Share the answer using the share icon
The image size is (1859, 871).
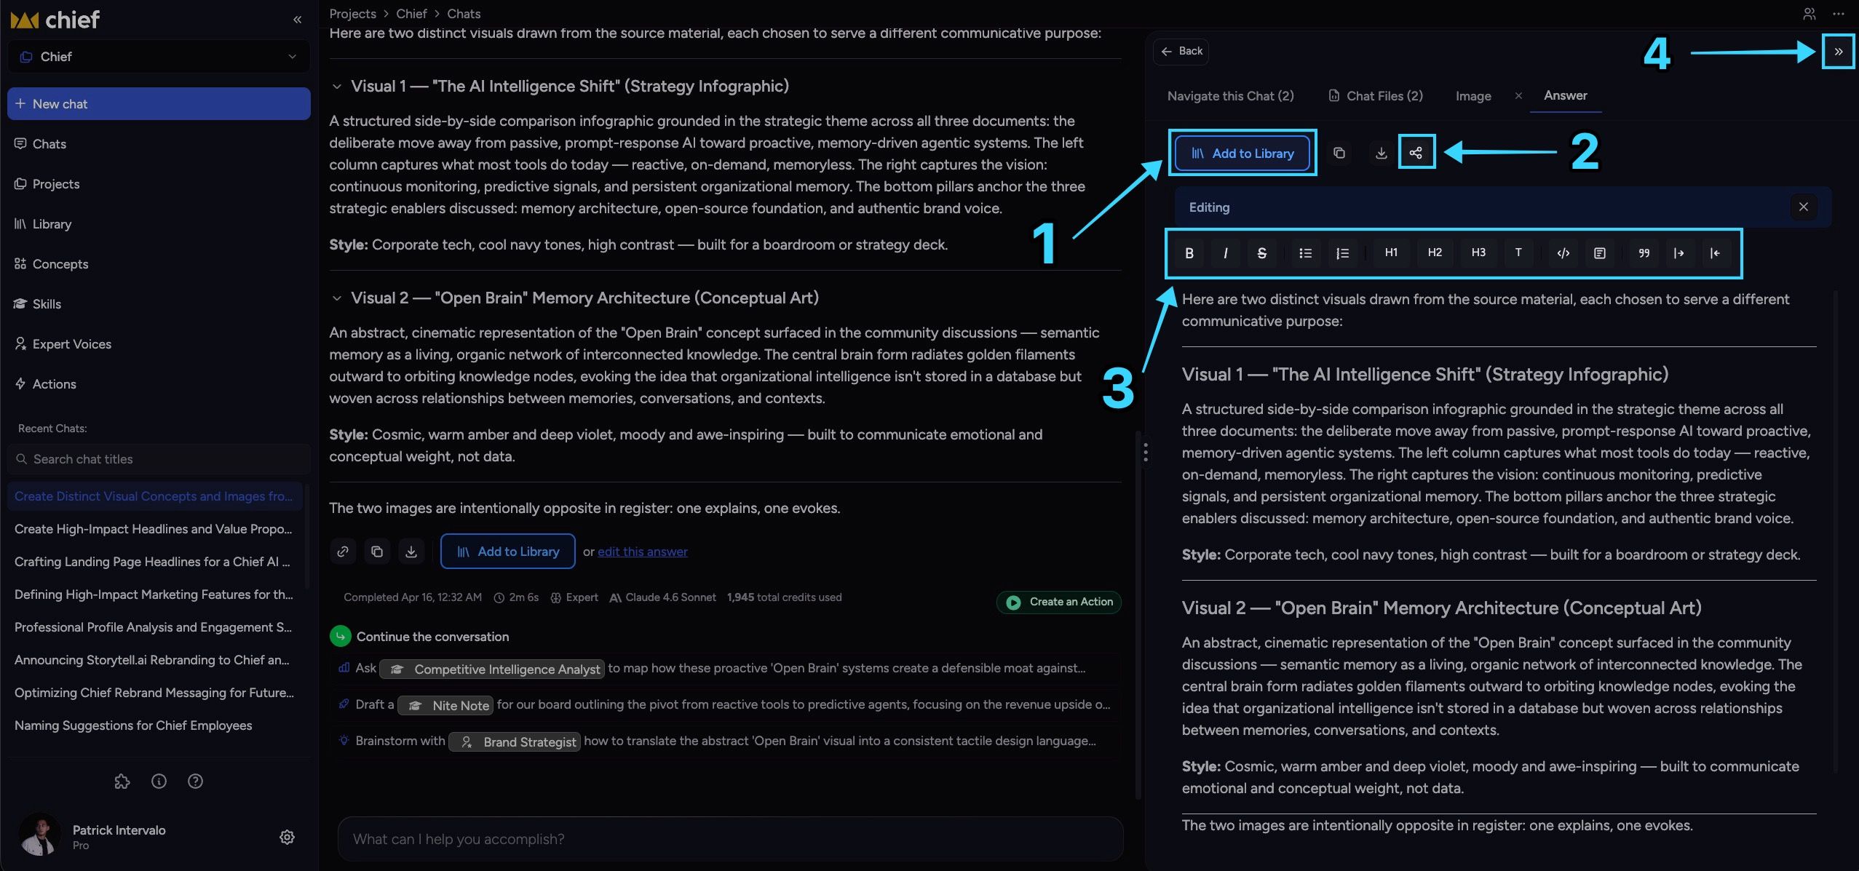coord(1416,153)
